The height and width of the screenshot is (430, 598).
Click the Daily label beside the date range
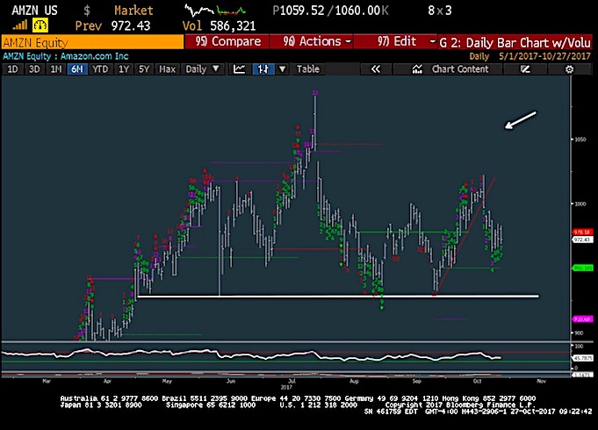479,56
